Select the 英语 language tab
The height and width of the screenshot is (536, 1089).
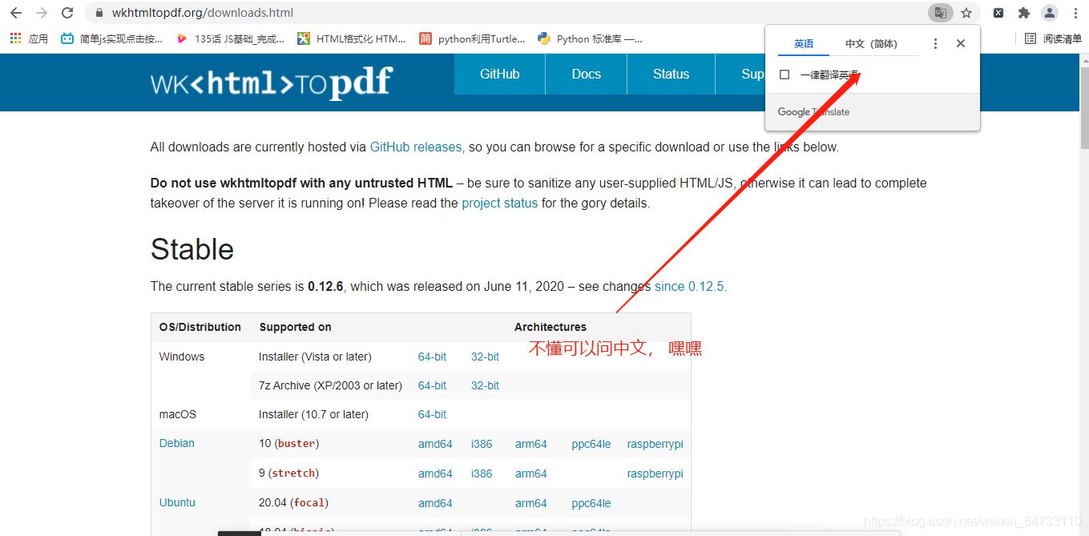point(803,44)
